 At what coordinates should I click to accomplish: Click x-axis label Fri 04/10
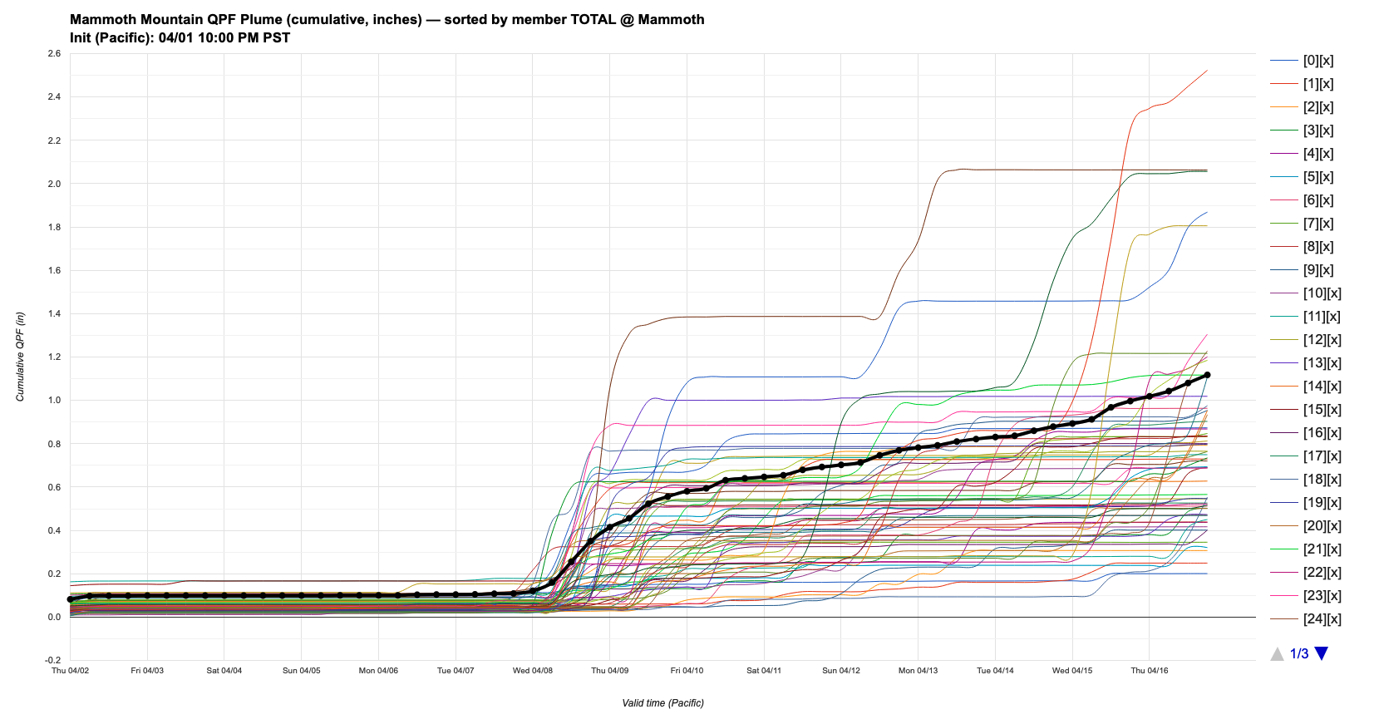tap(687, 671)
